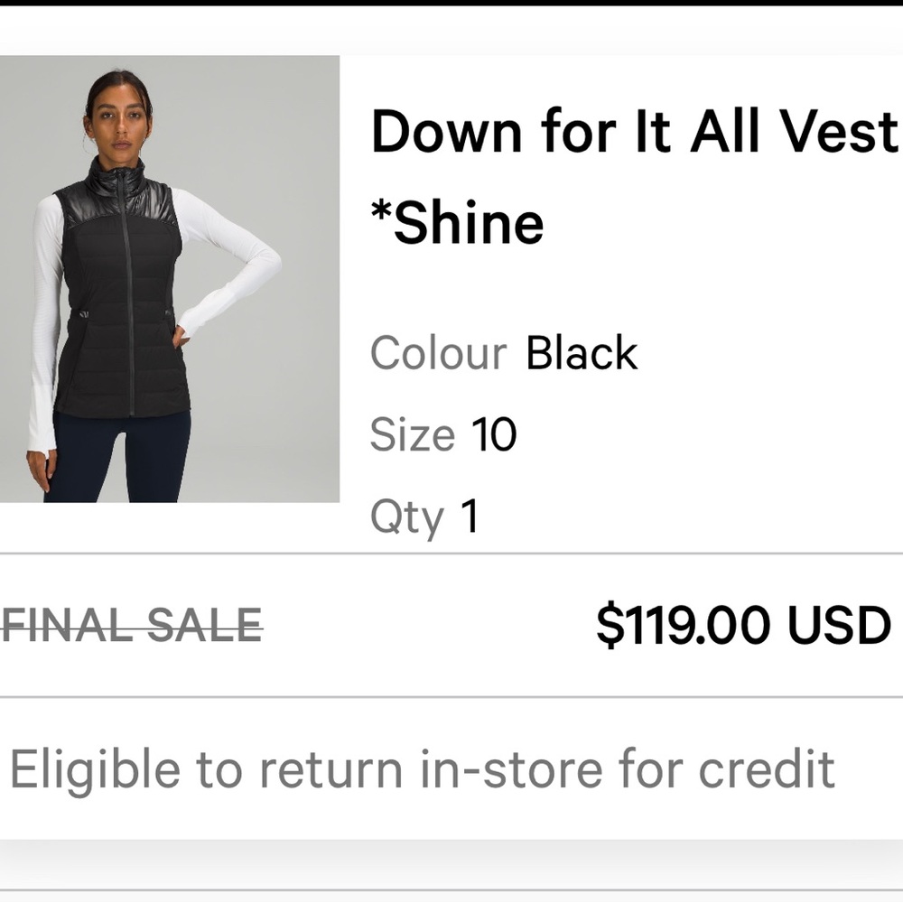The height and width of the screenshot is (903, 903).
Task: Select the FINAL SALE label
Action: (132, 621)
